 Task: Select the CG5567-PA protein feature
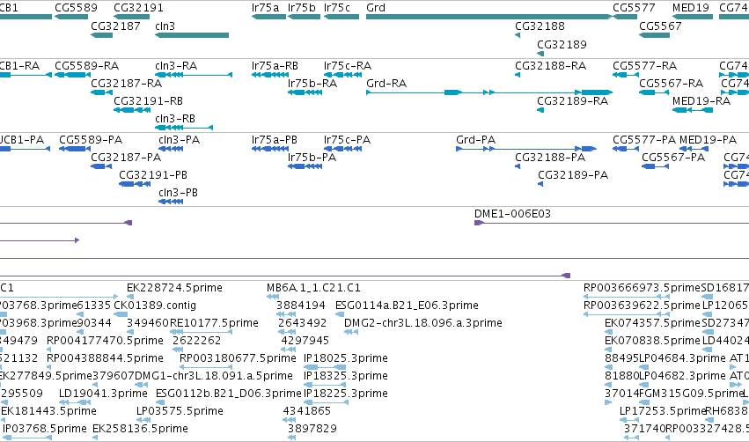[655, 166]
